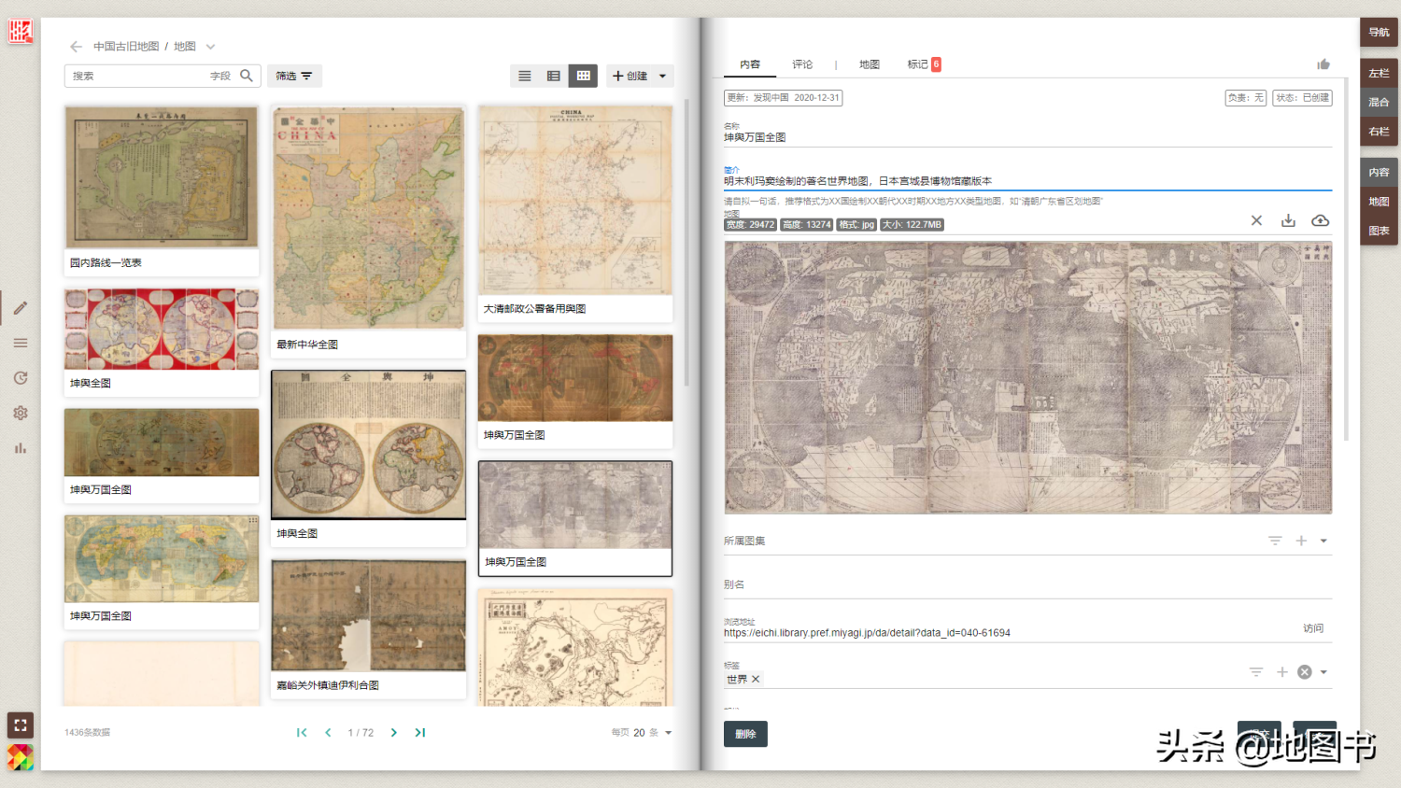Switch to the 评论 tab
Viewport: 1401px width, 788px height.
coord(802,64)
